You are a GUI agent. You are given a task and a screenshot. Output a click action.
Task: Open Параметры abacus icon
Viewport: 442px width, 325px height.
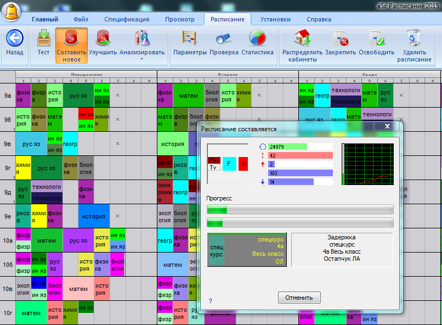pyautogui.click(x=190, y=38)
